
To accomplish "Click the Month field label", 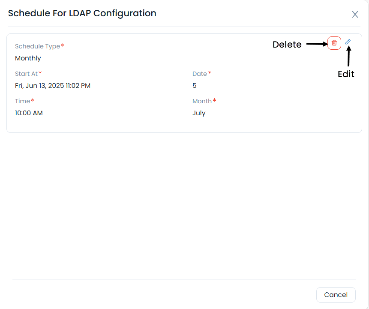I will [x=202, y=101].
